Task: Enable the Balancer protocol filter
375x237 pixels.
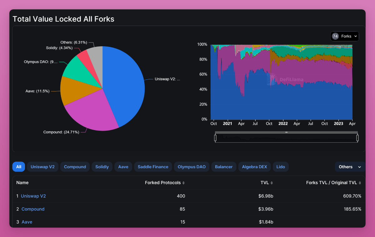Action: 224,167
